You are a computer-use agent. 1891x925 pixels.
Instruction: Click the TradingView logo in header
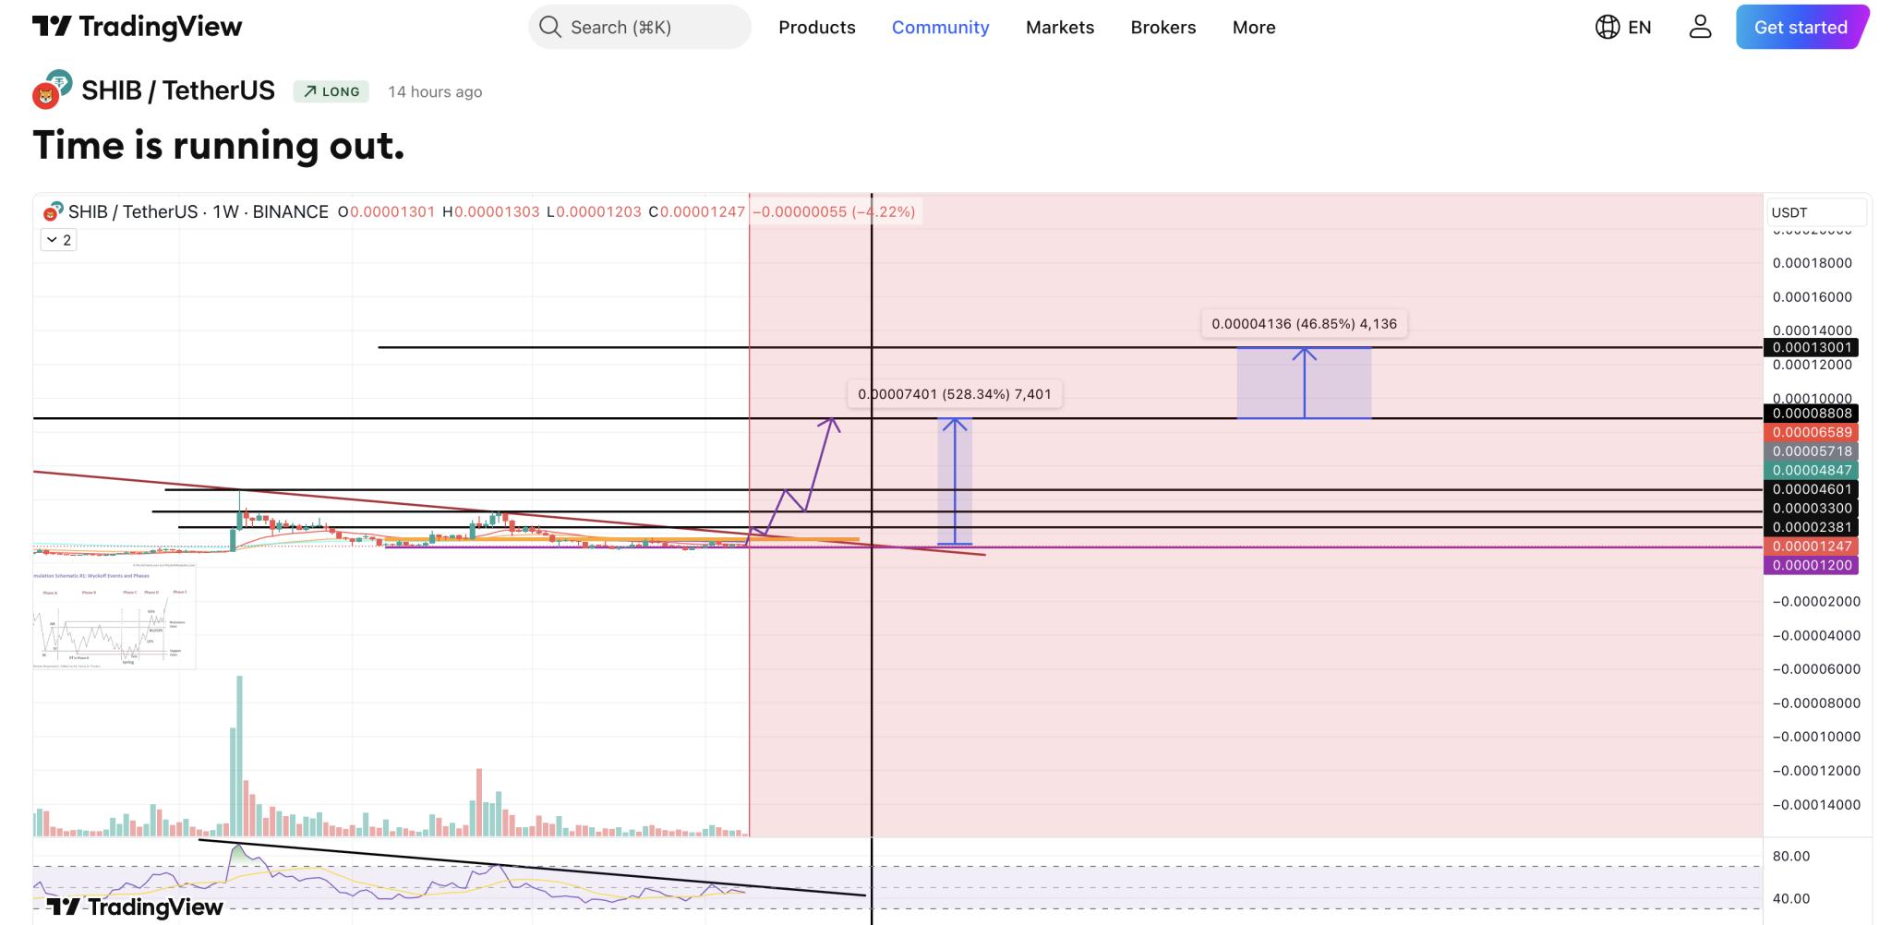point(137,27)
